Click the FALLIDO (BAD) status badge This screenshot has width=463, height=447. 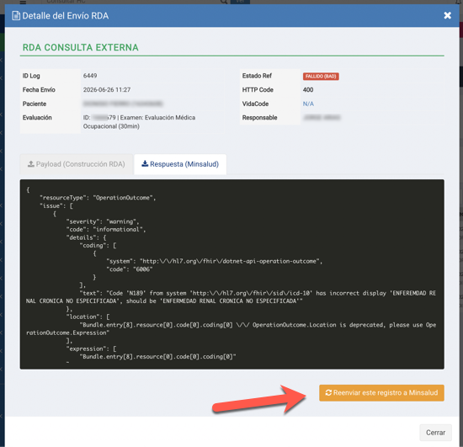(321, 76)
